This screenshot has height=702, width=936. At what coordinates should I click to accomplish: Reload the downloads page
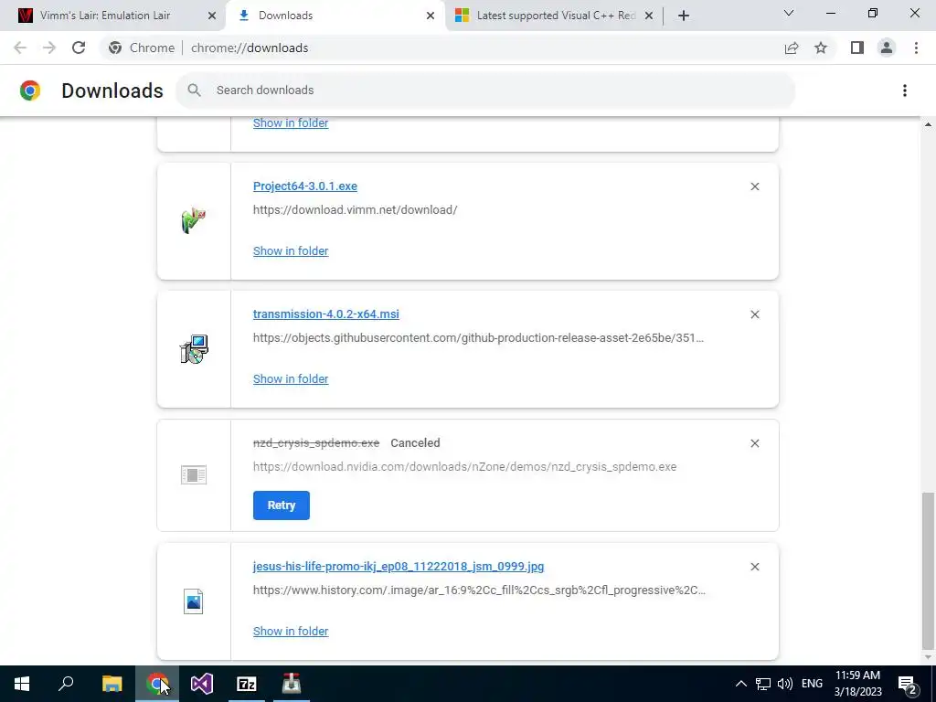(79, 48)
